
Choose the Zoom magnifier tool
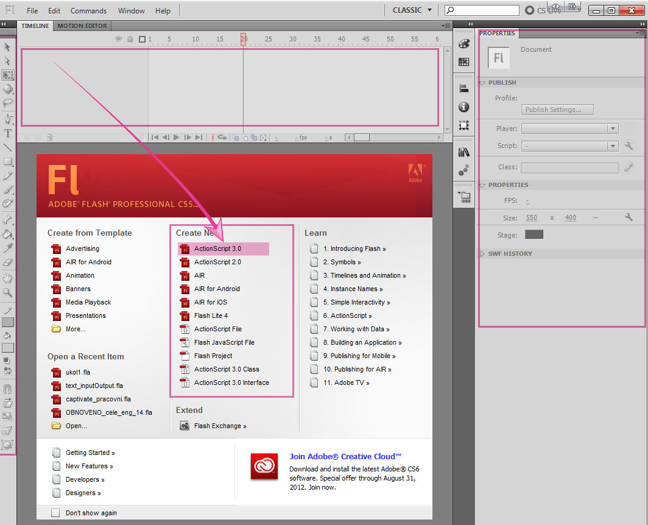coord(8,292)
